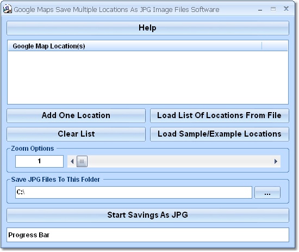Click Load List Of Locations From File

[x=220, y=115]
